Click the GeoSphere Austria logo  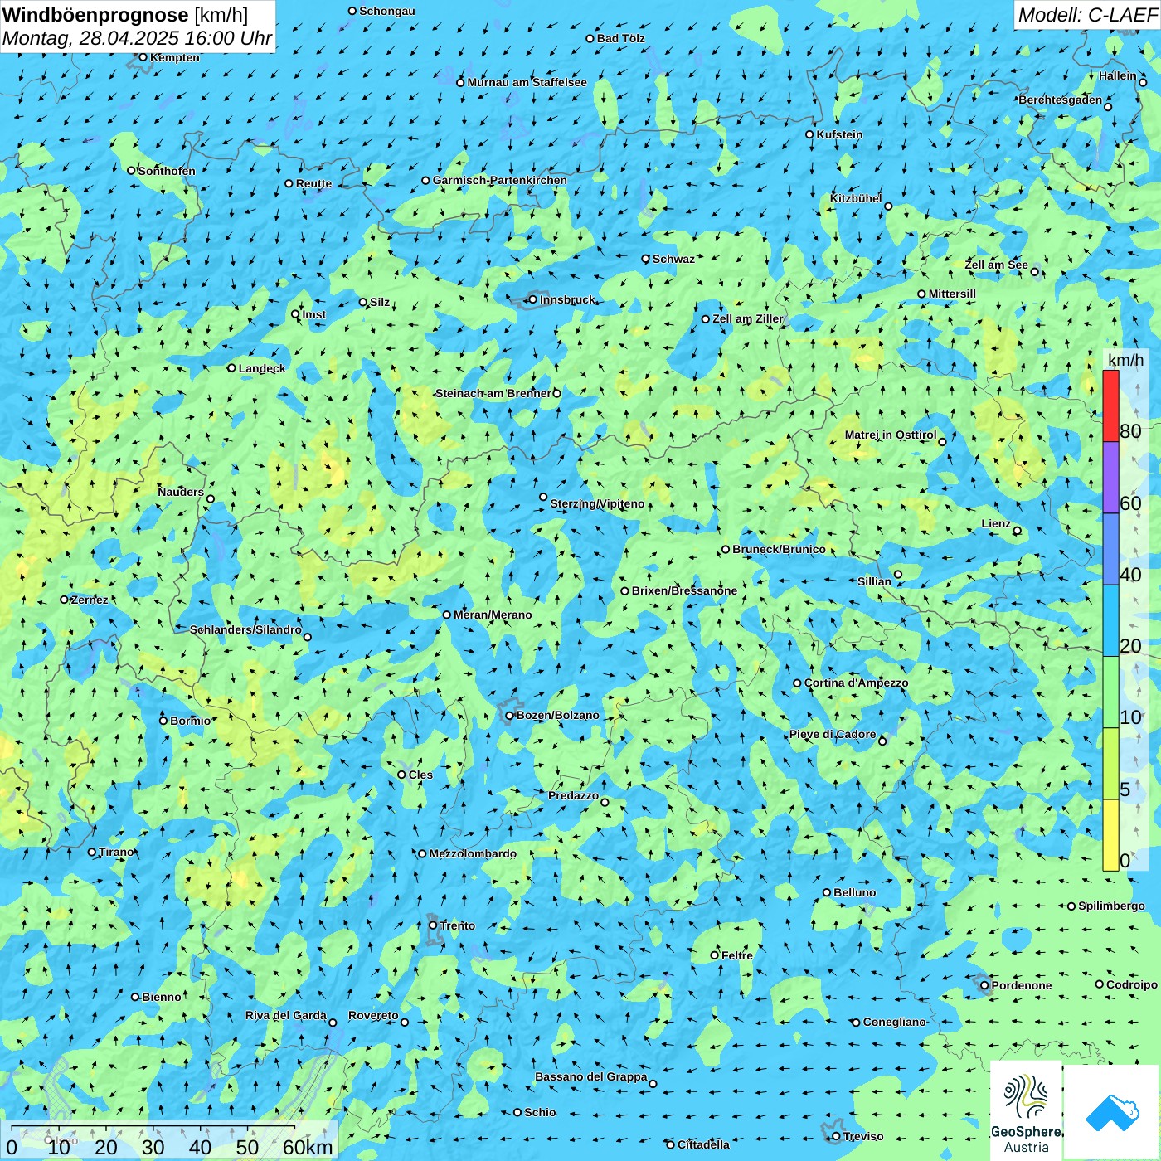pyautogui.click(x=1026, y=1110)
